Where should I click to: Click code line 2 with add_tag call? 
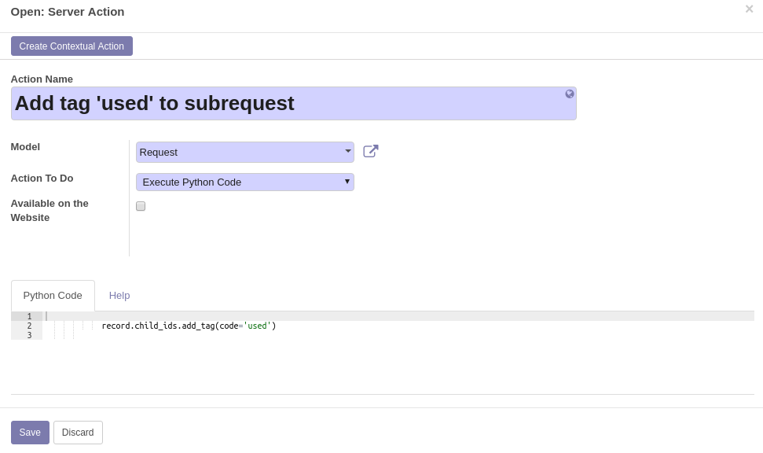189,326
